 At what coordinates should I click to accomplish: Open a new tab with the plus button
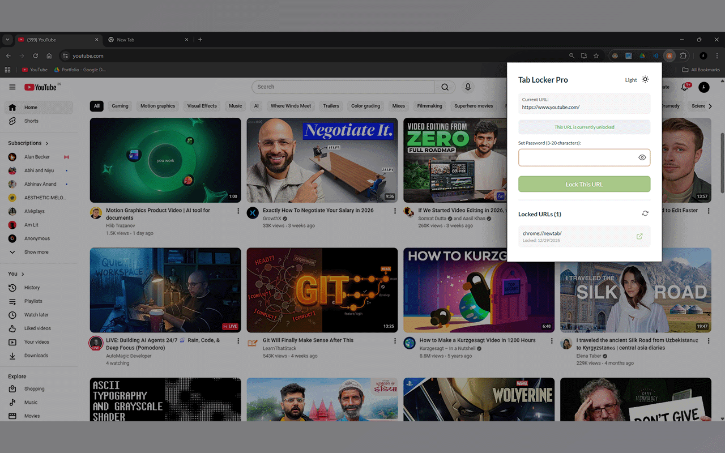(x=200, y=40)
